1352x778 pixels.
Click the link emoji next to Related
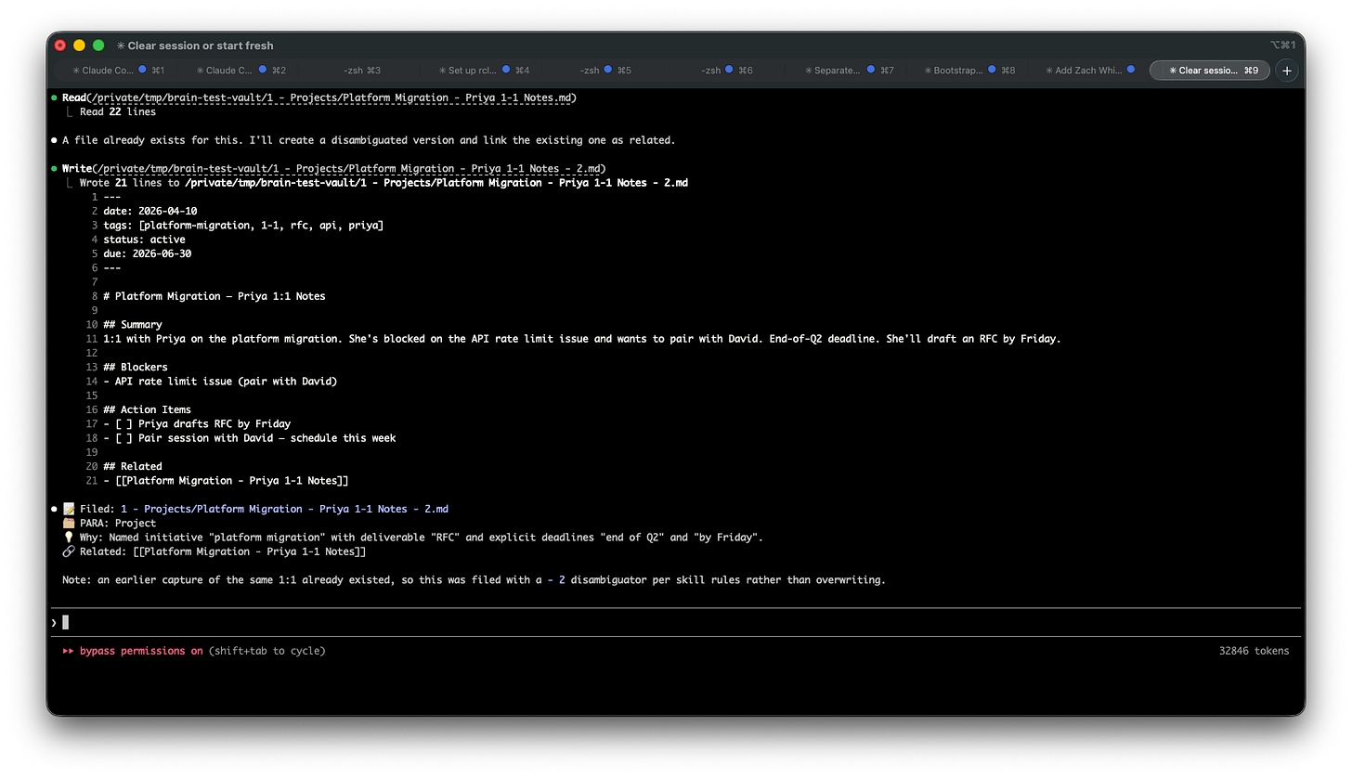pyautogui.click(x=68, y=551)
